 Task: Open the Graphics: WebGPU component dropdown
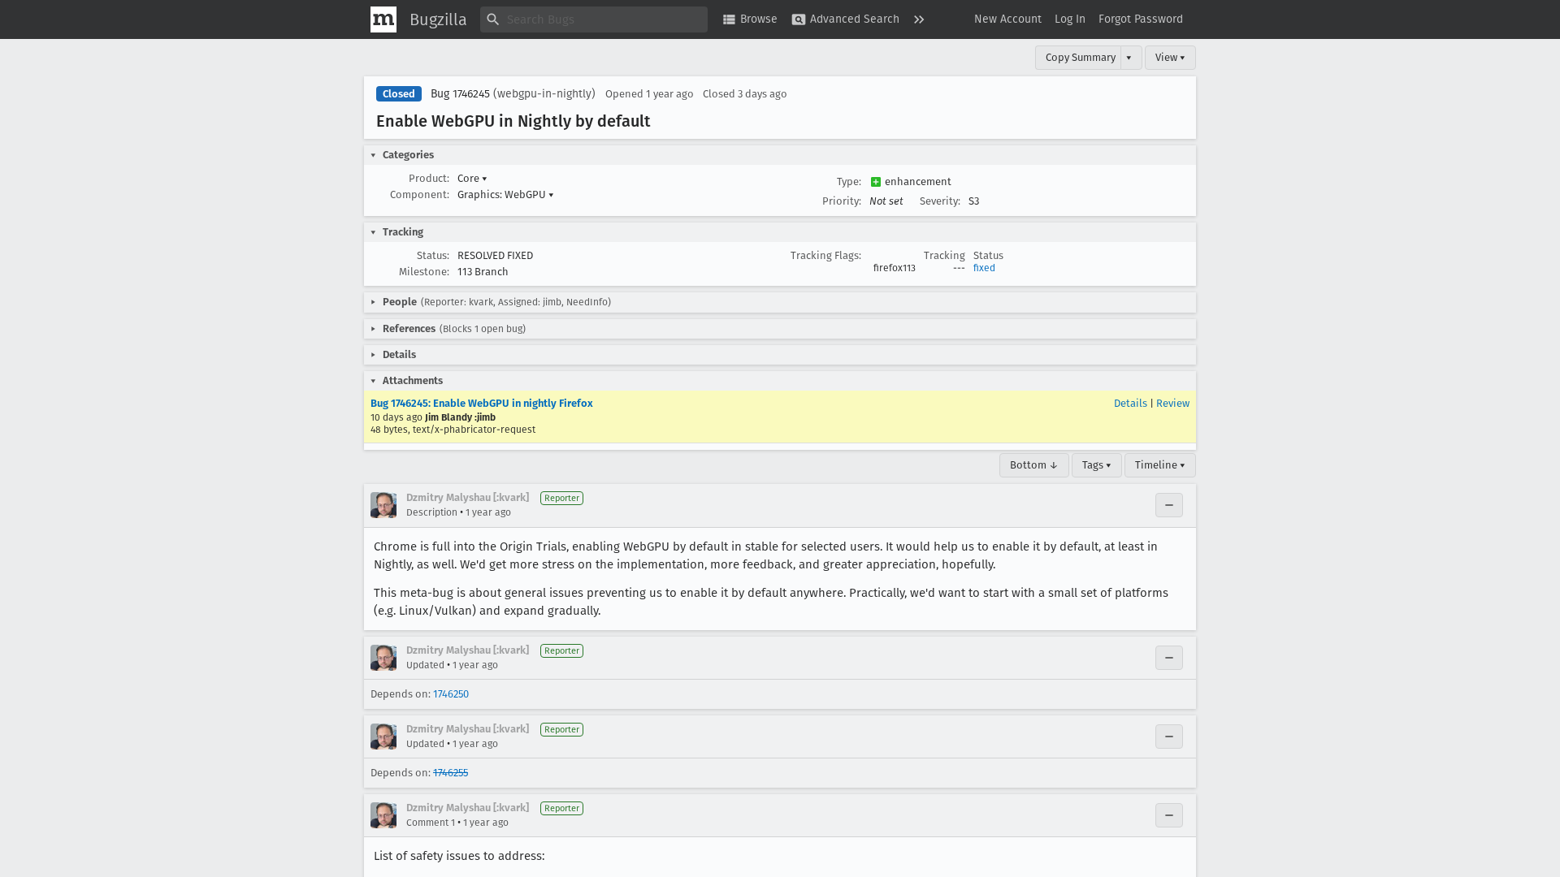[x=505, y=195]
